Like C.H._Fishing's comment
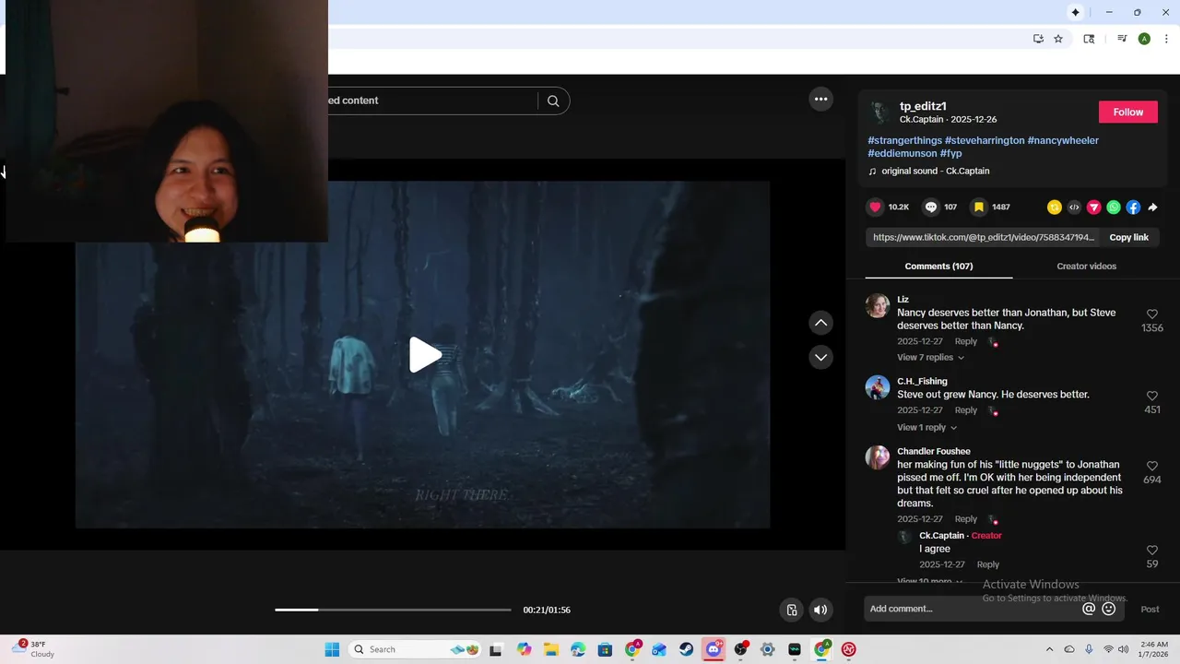The height and width of the screenshot is (664, 1180). [1151, 396]
